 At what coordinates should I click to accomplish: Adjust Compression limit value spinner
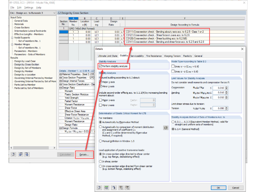[x=226, y=88]
